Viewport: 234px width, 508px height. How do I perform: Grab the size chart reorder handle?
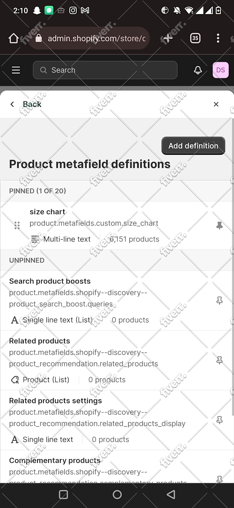[x=17, y=226]
